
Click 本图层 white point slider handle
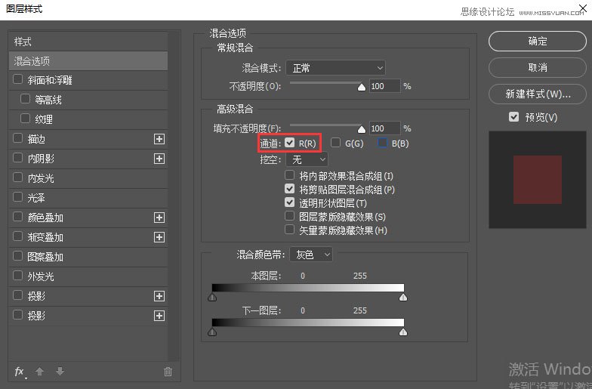pyautogui.click(x=403, y=298)
